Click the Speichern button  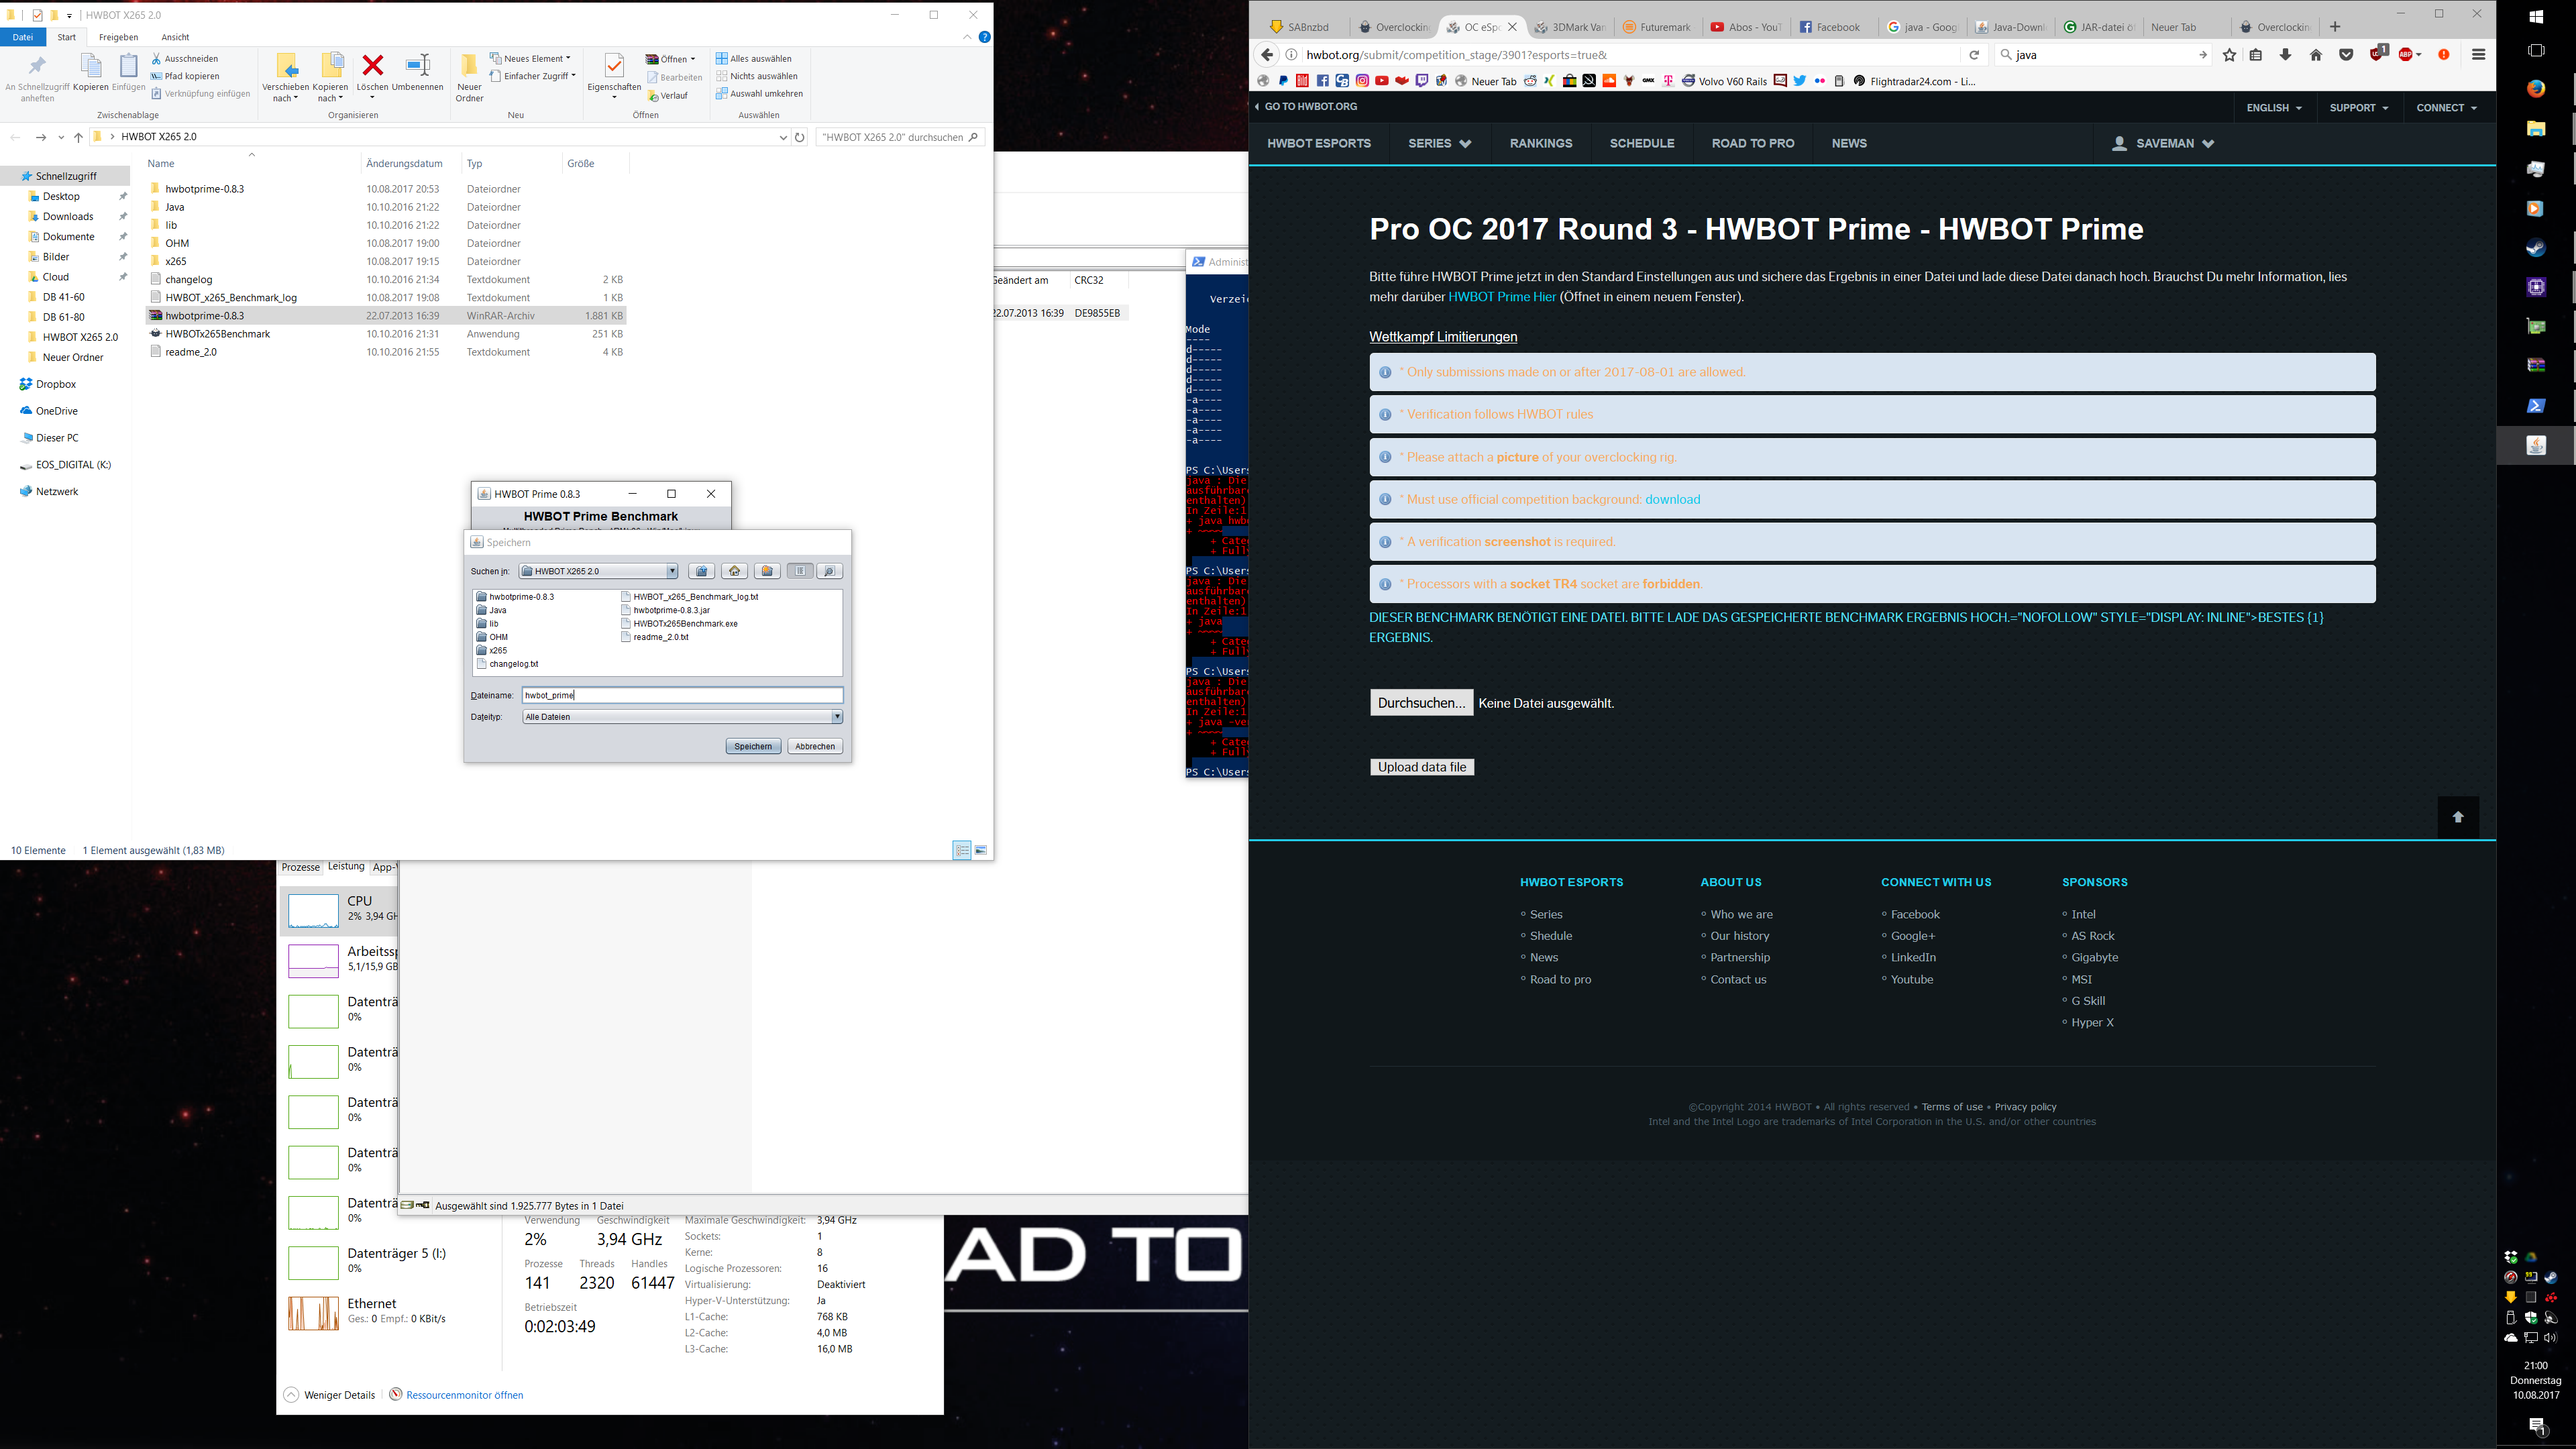(x=753, y=746)
